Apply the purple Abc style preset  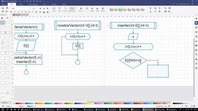pos(111,10)
